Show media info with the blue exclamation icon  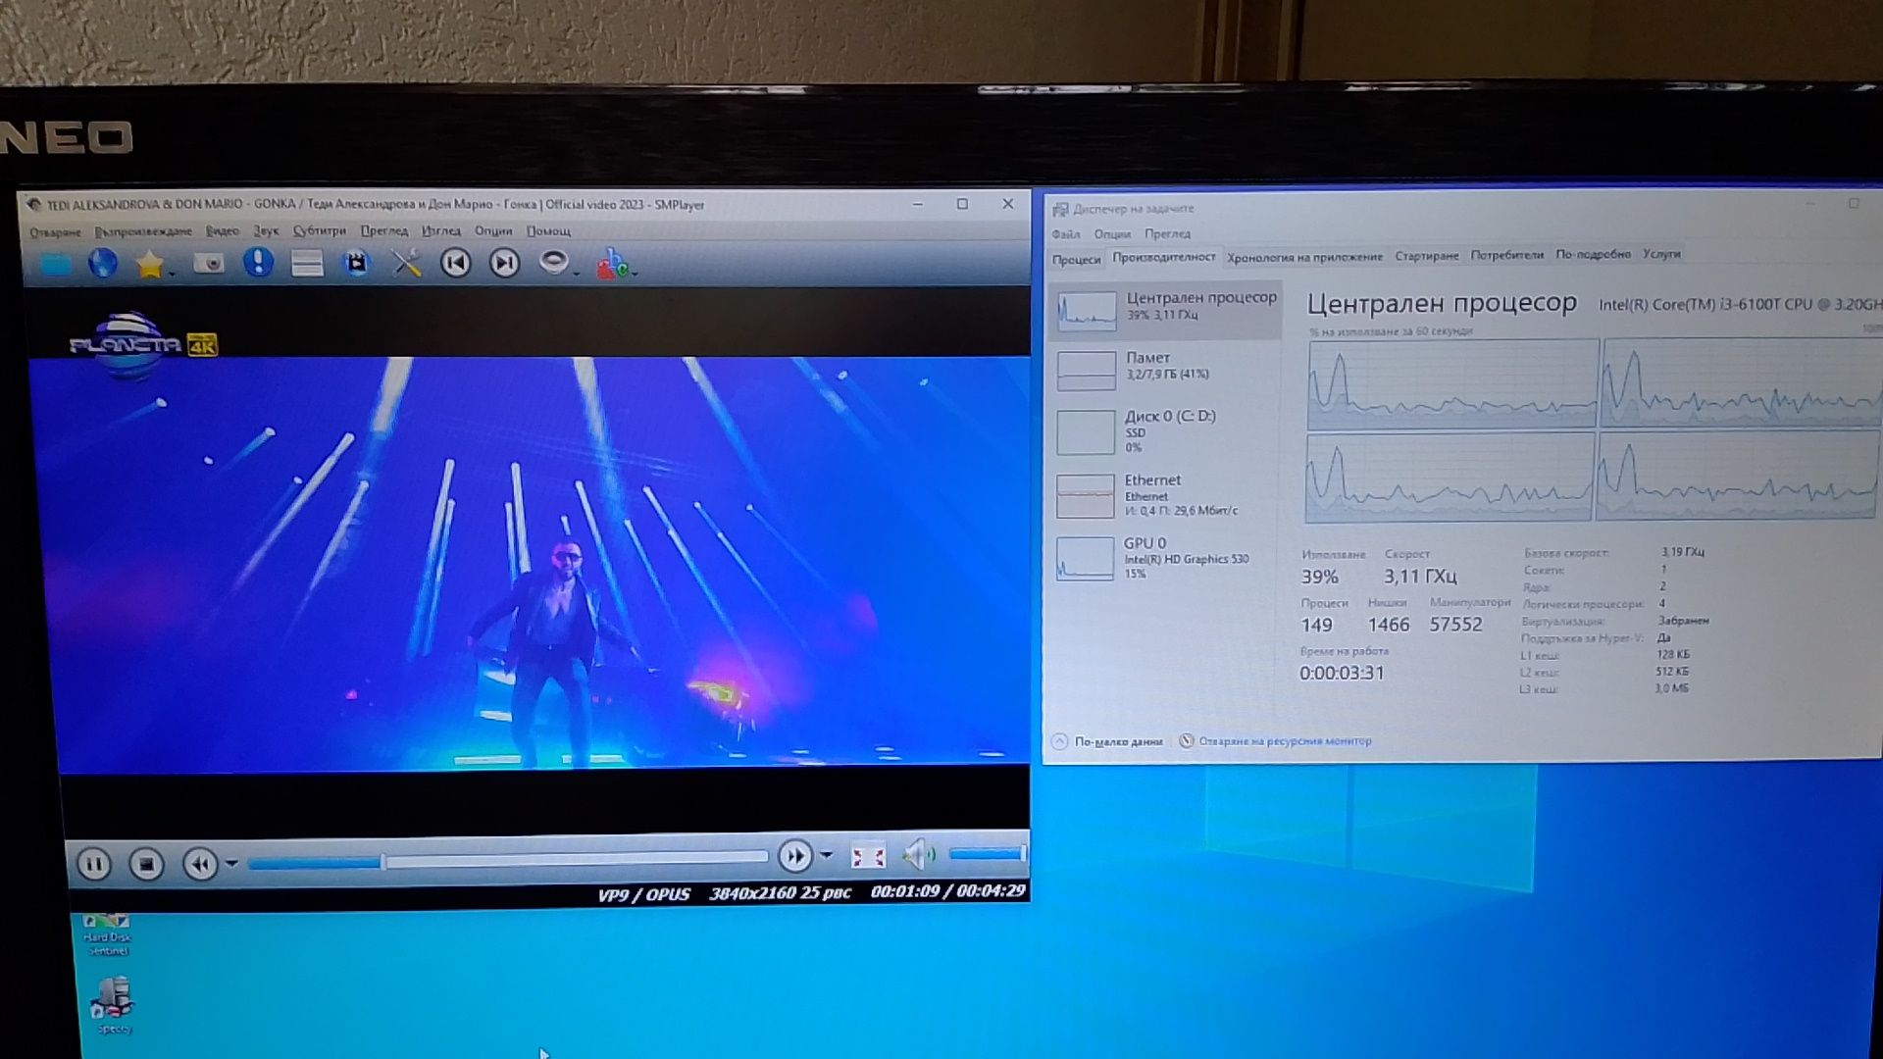point(258,262)
